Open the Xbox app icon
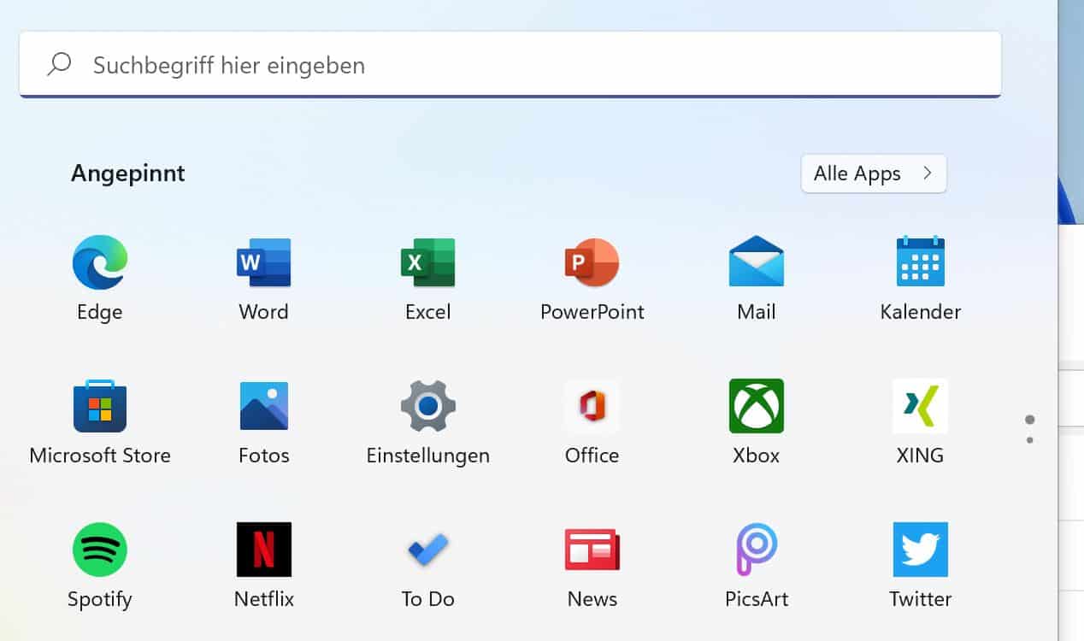Screen dimensions: 1084x641 [x=756, y=407]
